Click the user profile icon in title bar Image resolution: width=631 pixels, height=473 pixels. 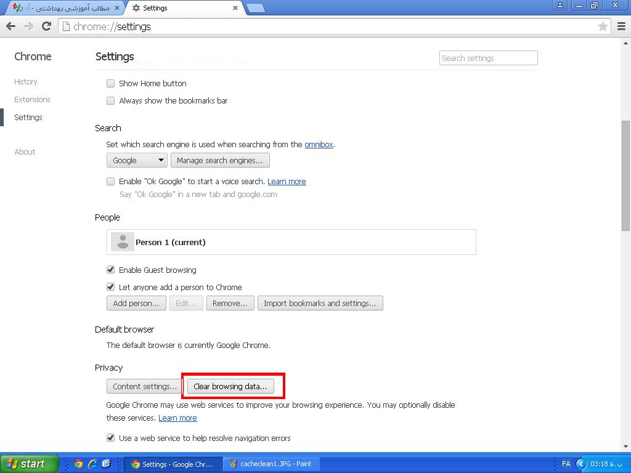560,5
